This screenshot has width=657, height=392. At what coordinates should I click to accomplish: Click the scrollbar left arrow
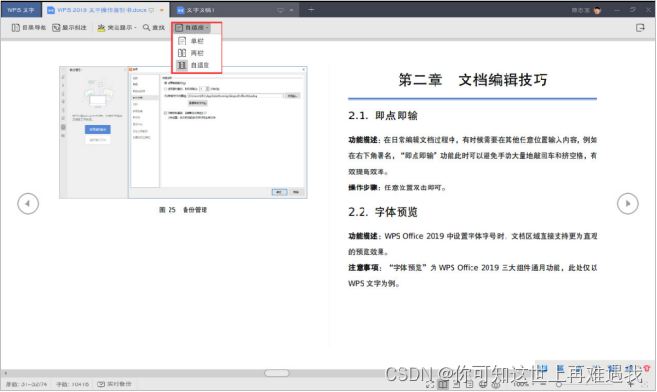coord(5,373)
